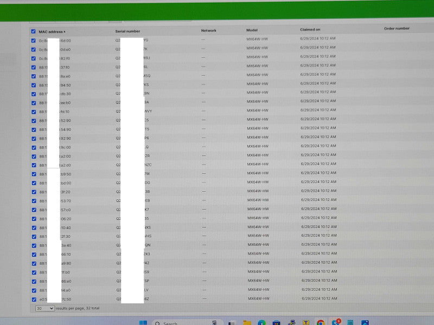Image resolution: width=434 pixels, height=325 pixels.
Task: Uncheck the row with MAC ending 0d:e0
Action: point(34,49)
